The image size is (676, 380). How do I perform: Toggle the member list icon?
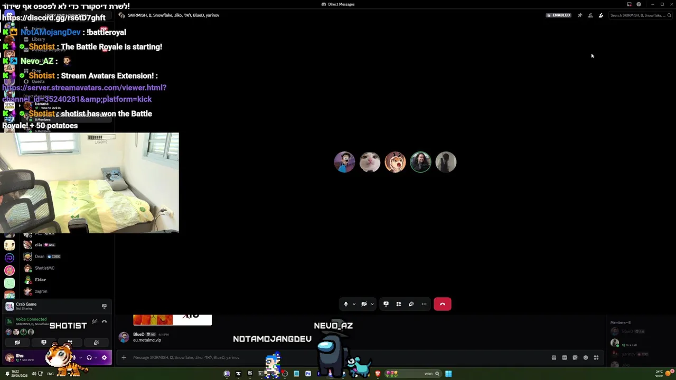pos(601,15)
